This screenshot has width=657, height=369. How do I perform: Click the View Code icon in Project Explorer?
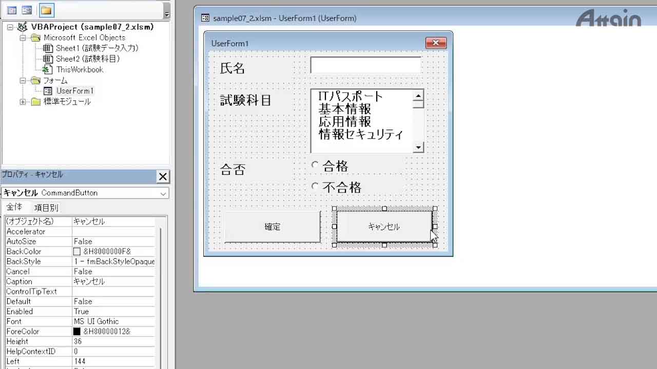[x=12, y=10]
